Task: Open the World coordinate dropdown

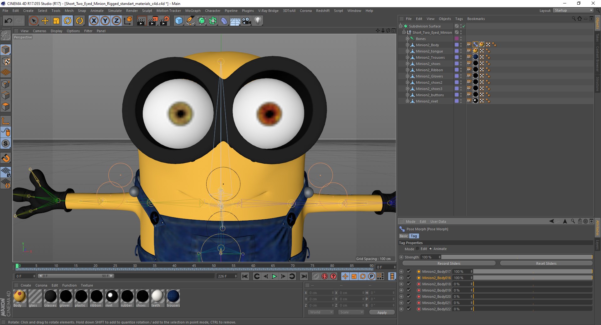Action: 321,312
